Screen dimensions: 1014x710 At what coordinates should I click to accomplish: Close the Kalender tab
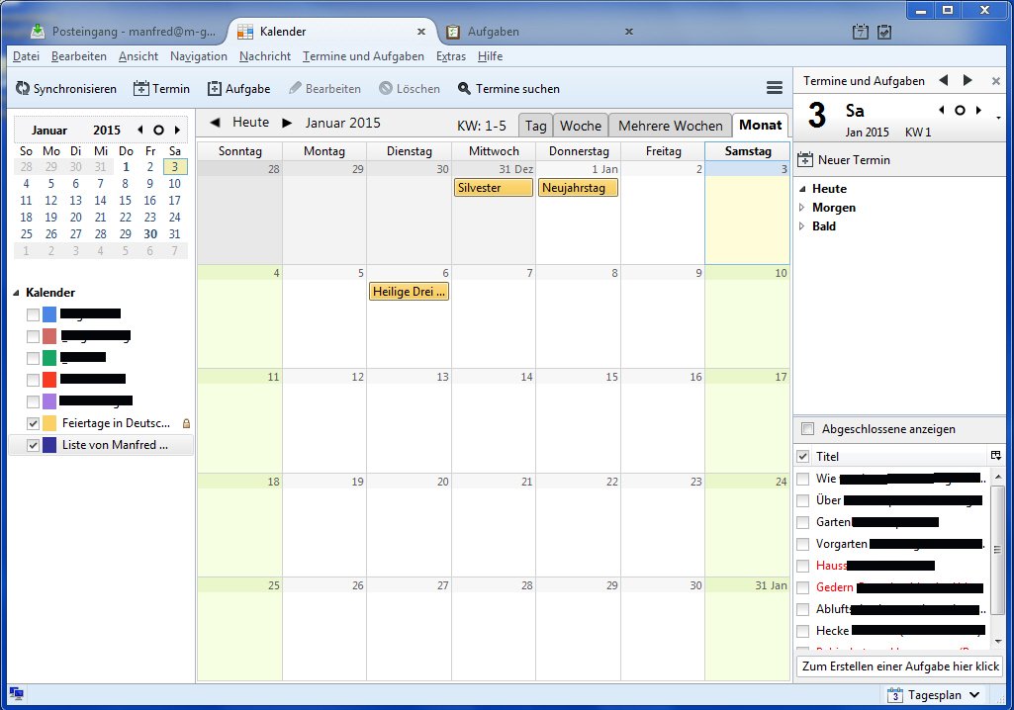point(421,31)
